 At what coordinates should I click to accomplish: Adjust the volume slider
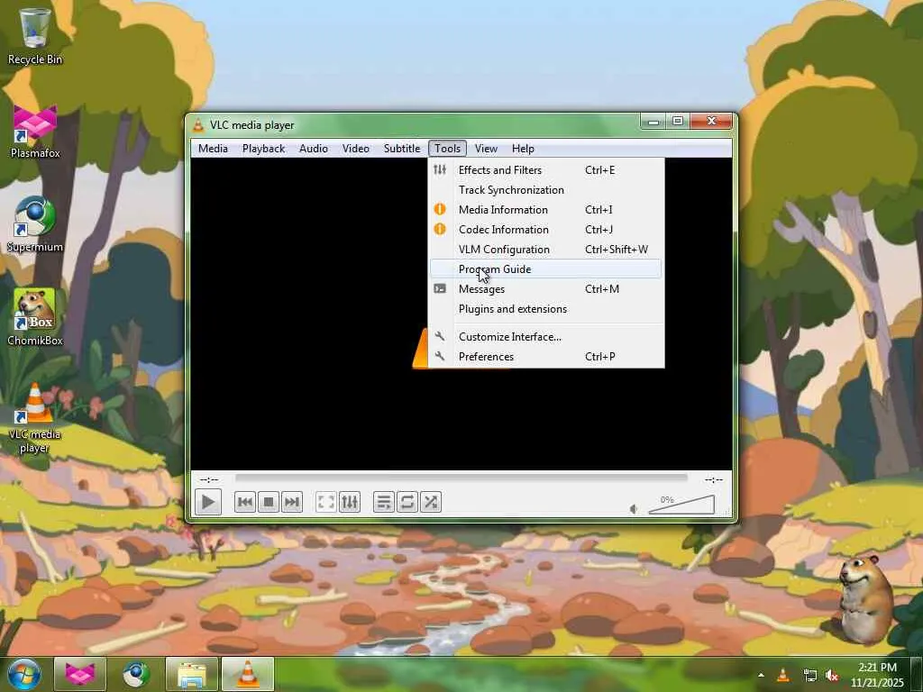(x=681, y=505)
